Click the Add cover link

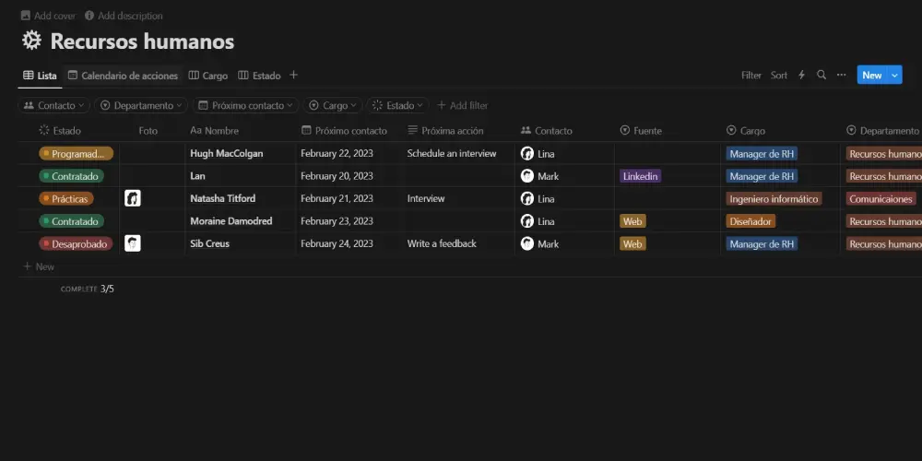click(x=48, y=16)
